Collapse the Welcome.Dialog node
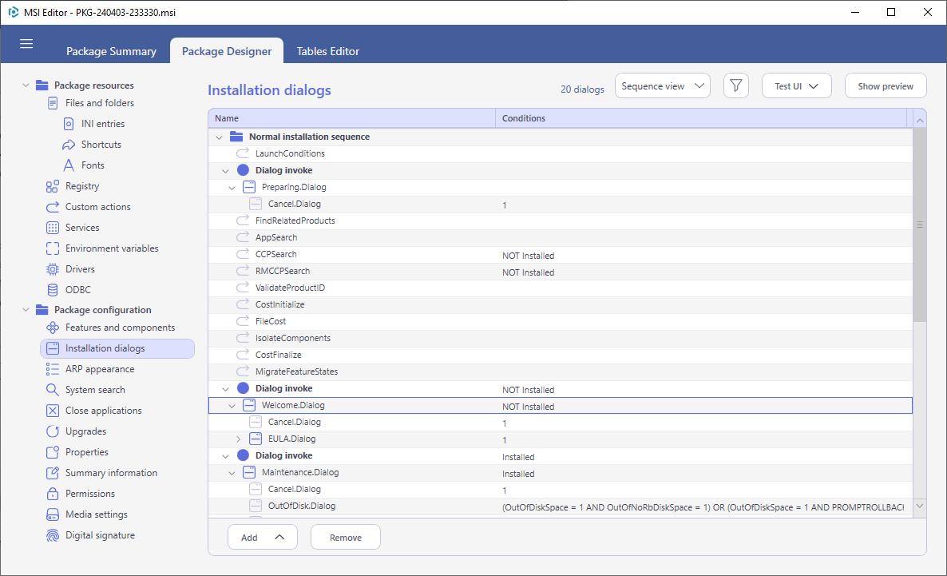 [x=232, y=406]
